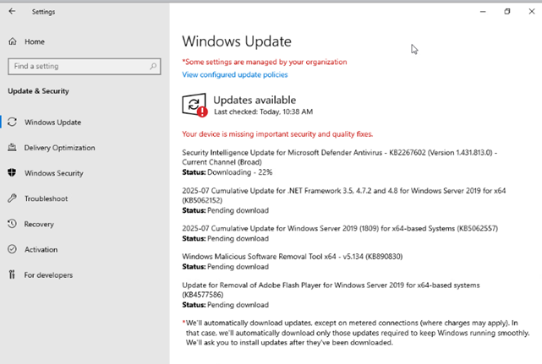Image resolution: width=542 pixels, height=364 pixels.
Task: Restore down the Settings window
Action: [507, 11]
